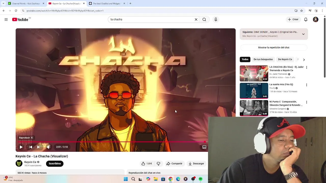Skip to the next video in mix
Screen dimensions: 326x183
point(39,147)
